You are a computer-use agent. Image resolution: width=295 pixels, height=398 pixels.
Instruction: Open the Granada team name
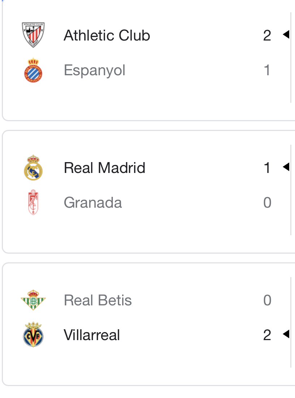93,203
